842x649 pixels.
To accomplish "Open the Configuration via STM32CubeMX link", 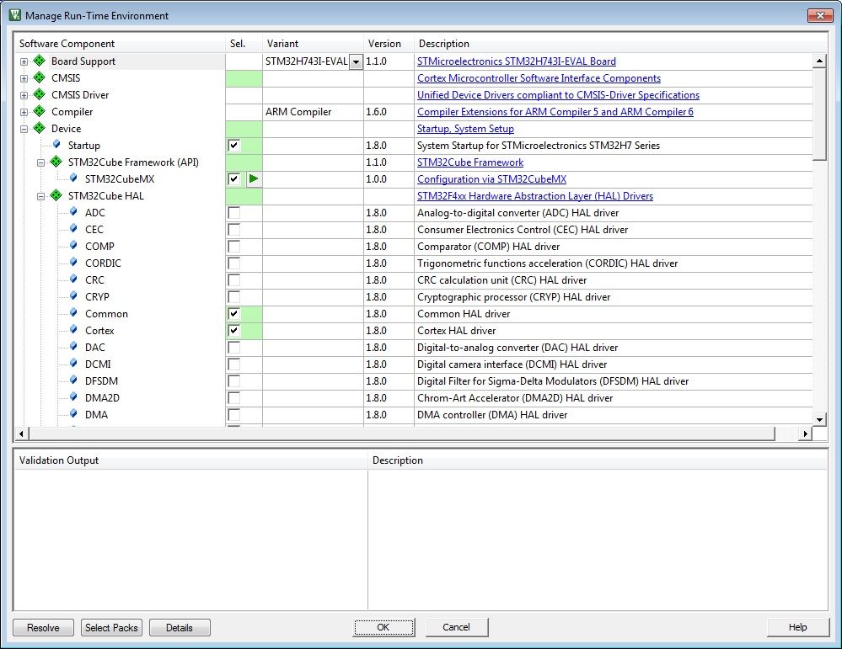I will 492,179.
